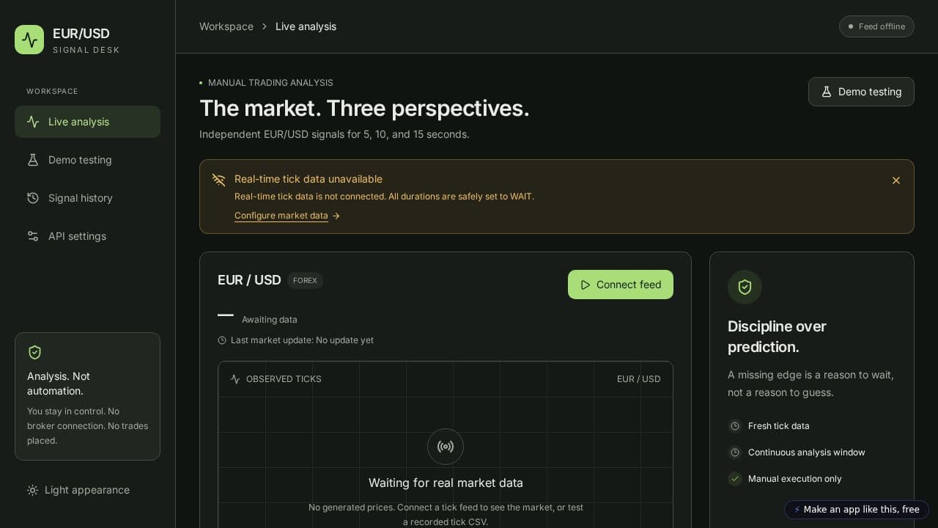Click the Connect feed button
The height and width of the screenshot is (528, 938).
(x=621, y=285)
